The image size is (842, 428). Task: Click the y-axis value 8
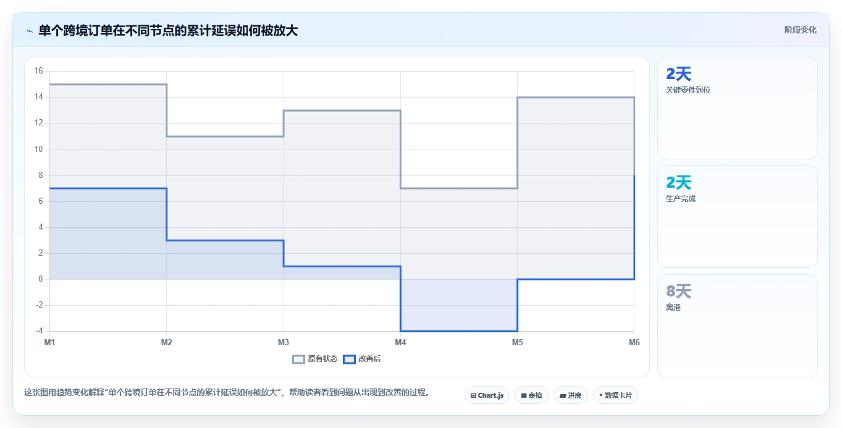point(41,175)
